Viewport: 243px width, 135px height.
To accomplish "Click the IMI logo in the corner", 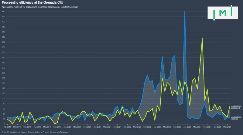I will 223,12.
